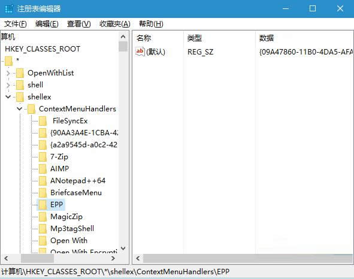Select the EPP key label
This screenshot has width=354, height=279.
pyautogui.click(x=57, y=205)
